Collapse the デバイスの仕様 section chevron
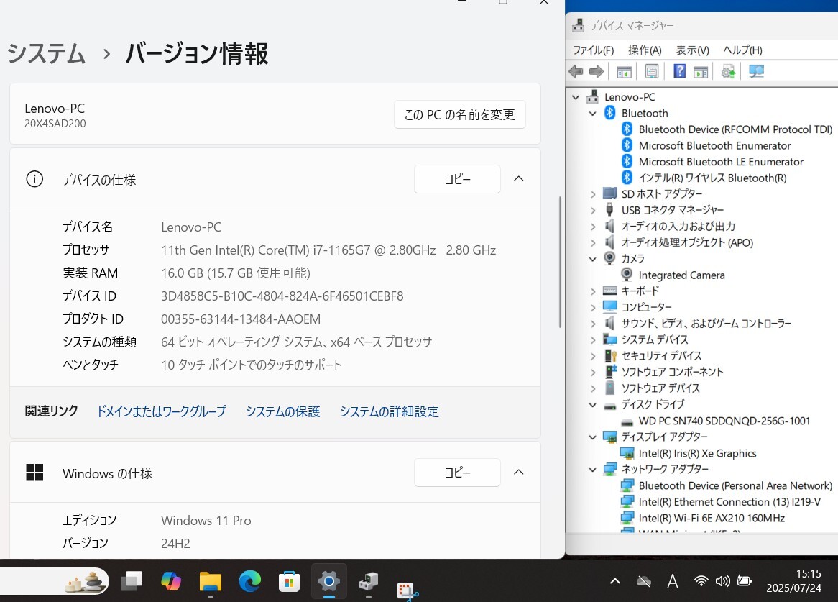The image size is (838, 602). tap(518, 178)
